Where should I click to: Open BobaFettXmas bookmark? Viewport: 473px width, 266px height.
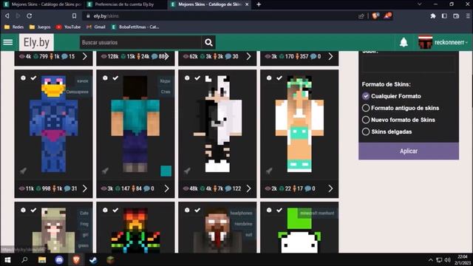135,27
